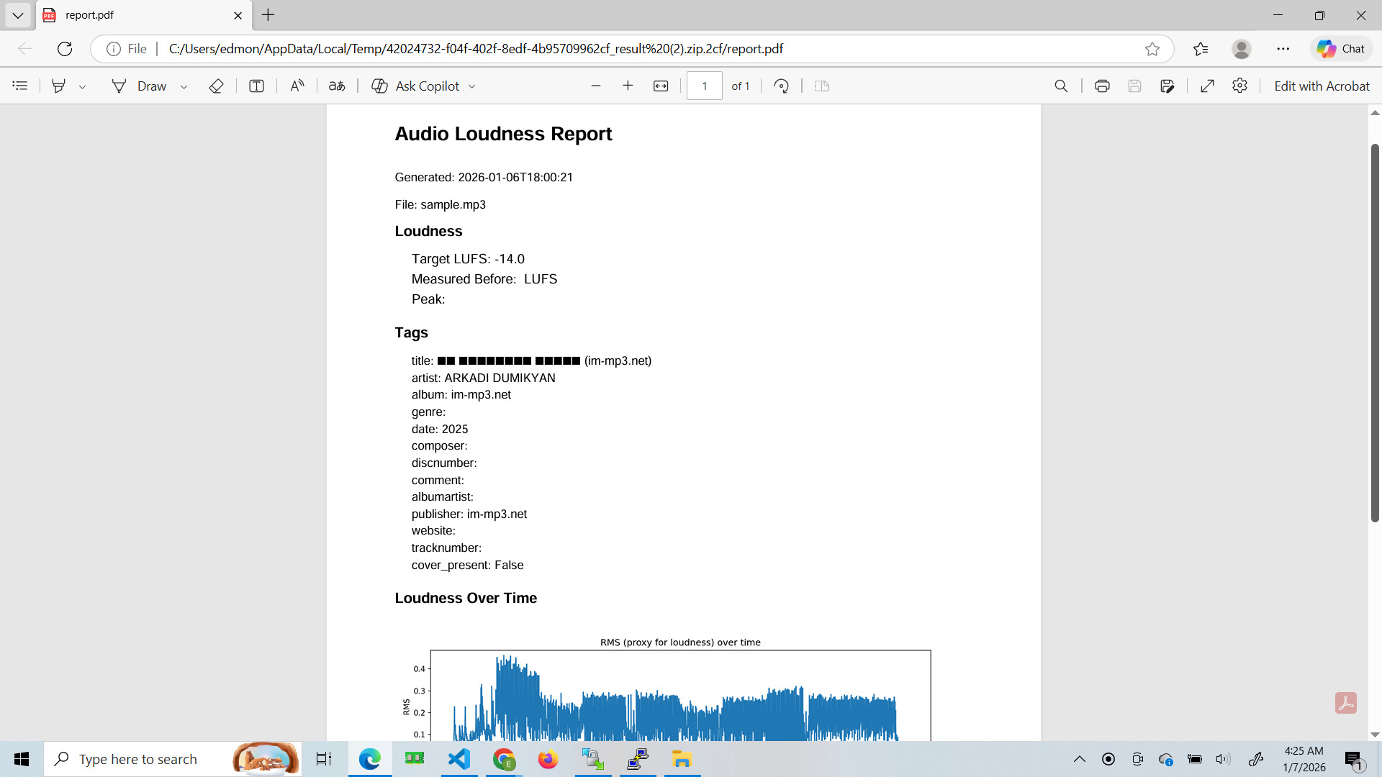Screen dimensions: 1382x777
Task: Expand the highlighter color options chevron
Action: coord(83,86)
